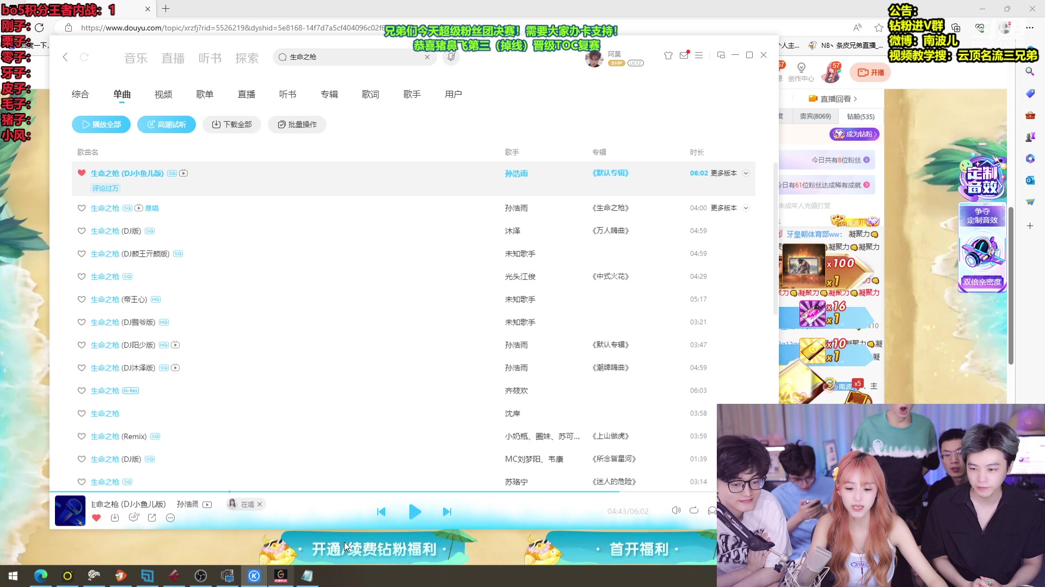The height and width of the screenshot is (587, 1045).
Task: Like 生命之枪 (帝王心) song
Action: [x=82, y=299]
